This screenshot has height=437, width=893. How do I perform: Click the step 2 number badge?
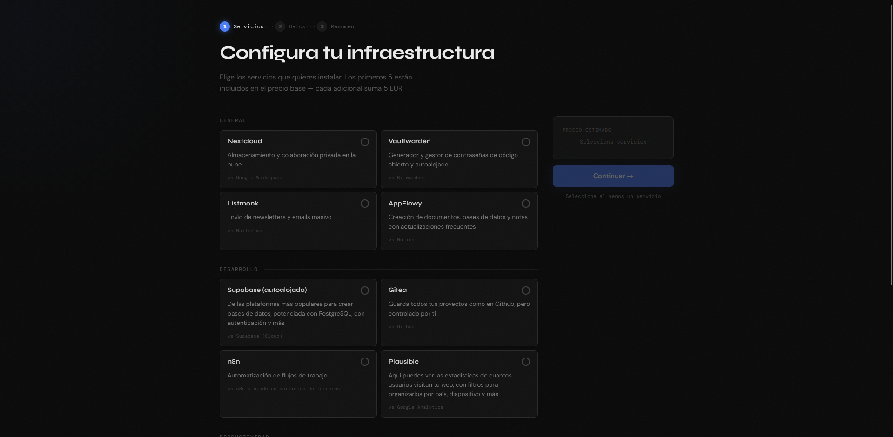(x=280, y=26)
